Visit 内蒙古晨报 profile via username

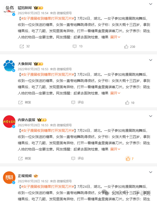(x=26, y=120)
